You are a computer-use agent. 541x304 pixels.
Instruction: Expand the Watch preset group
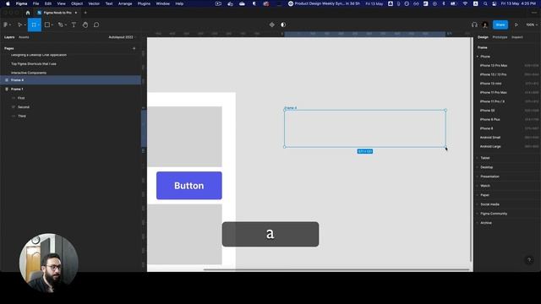tap(478, 186)
